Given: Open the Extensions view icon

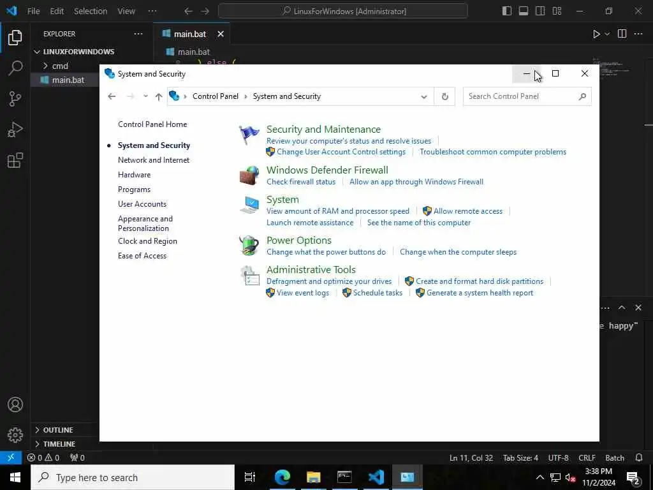Looking at the screenshot, I should click(15, 160).
